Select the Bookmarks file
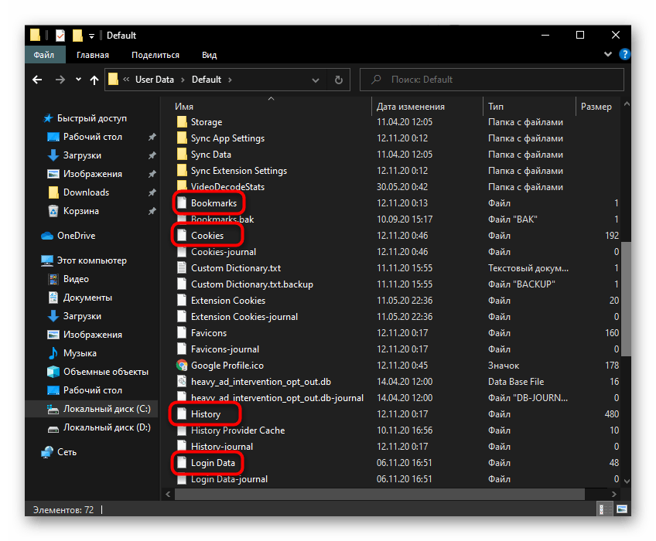656x541 pixels. 214,203
